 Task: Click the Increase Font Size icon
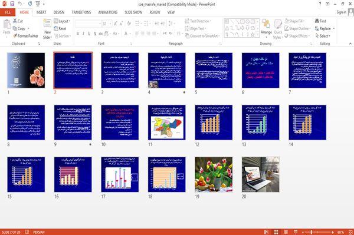[x=116, y=24]
